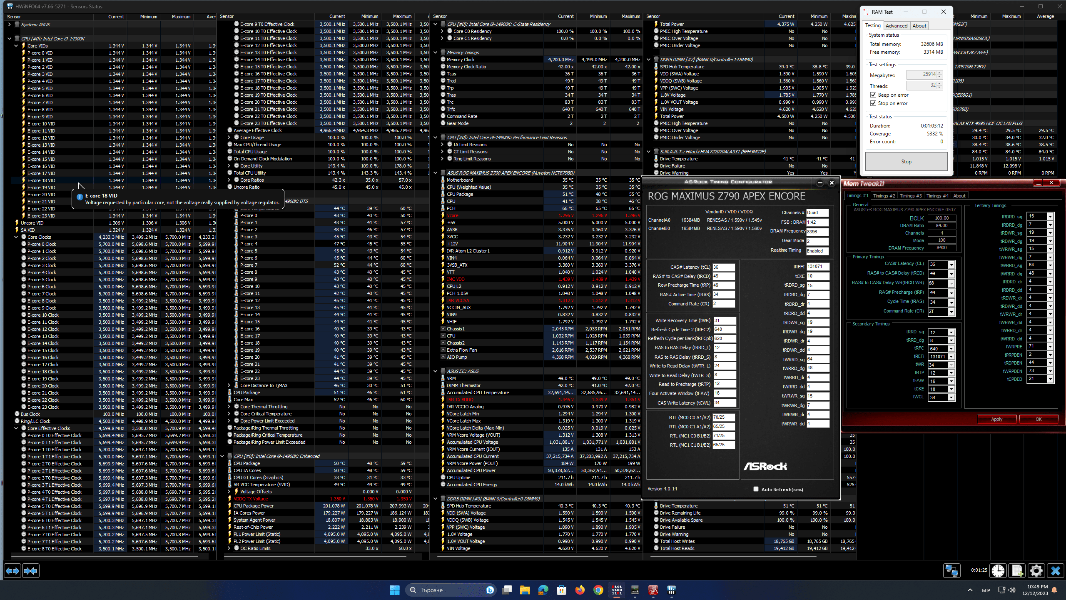Toggle the Stop on error checkbox

[x=873, y=103]
